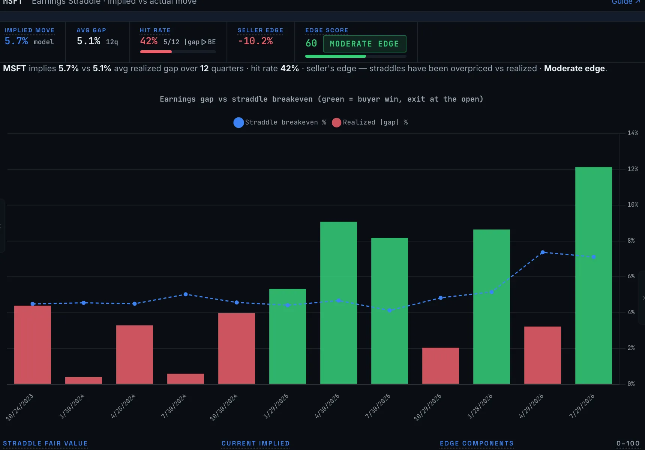Select the 7/30/2025 green gap bar
Viewport: 645px width, 450px height.
[390, 311]
